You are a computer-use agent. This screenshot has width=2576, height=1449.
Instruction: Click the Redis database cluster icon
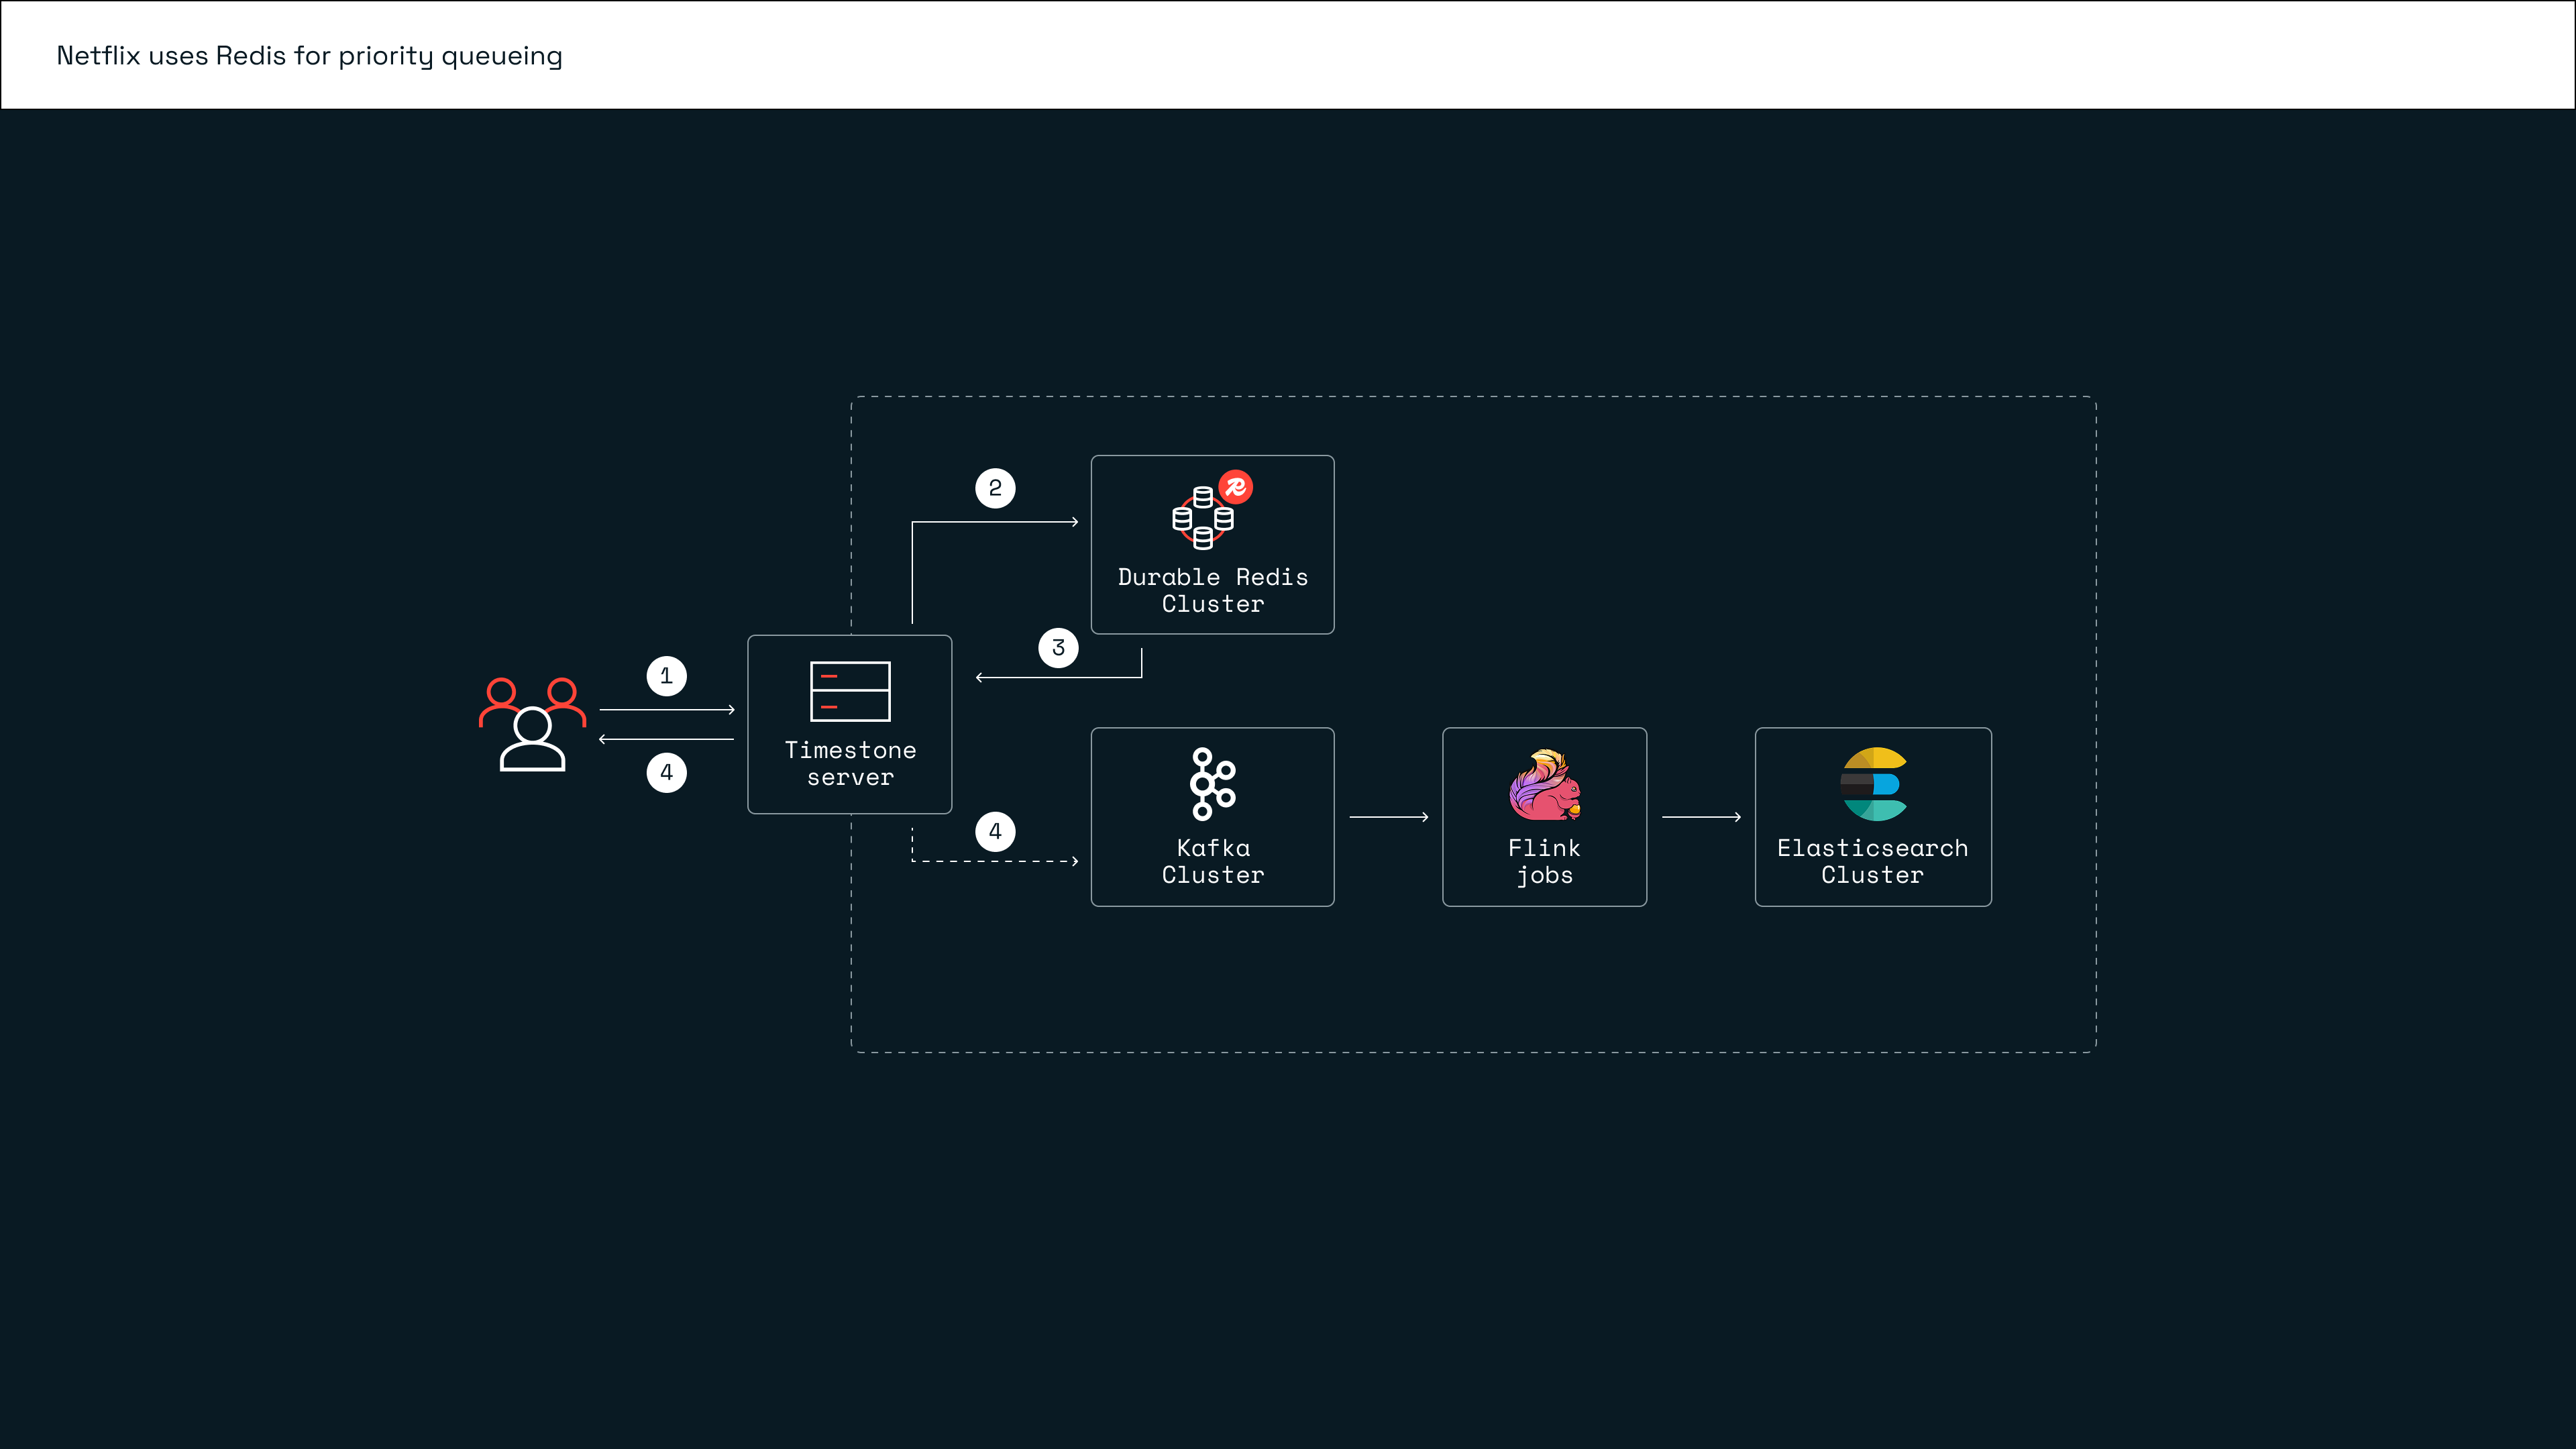point(1202,518)
